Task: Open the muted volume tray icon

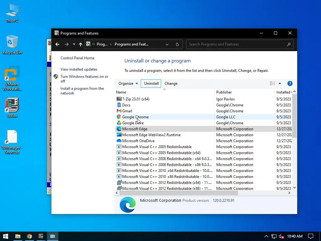Action: 281,236
